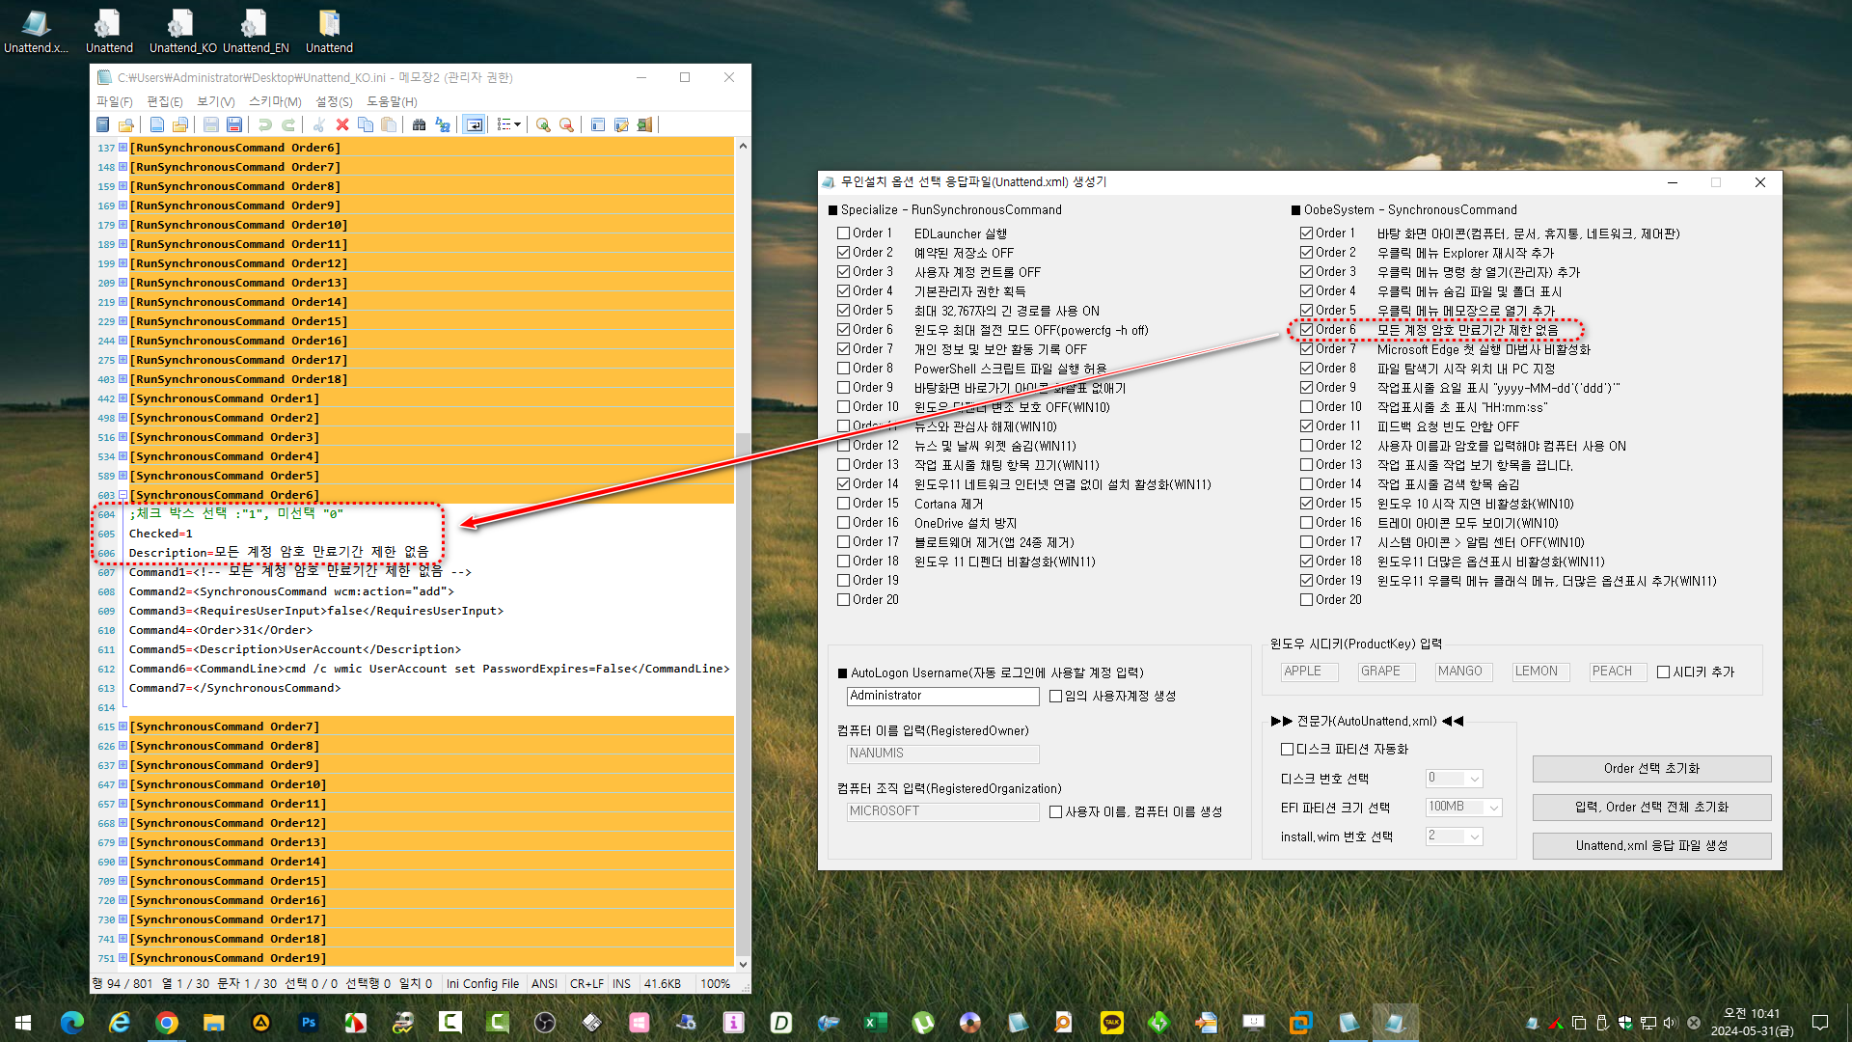Open Chrome from the taskbar
The width and height of the screenshot is (1852, 1042).
167,1023
